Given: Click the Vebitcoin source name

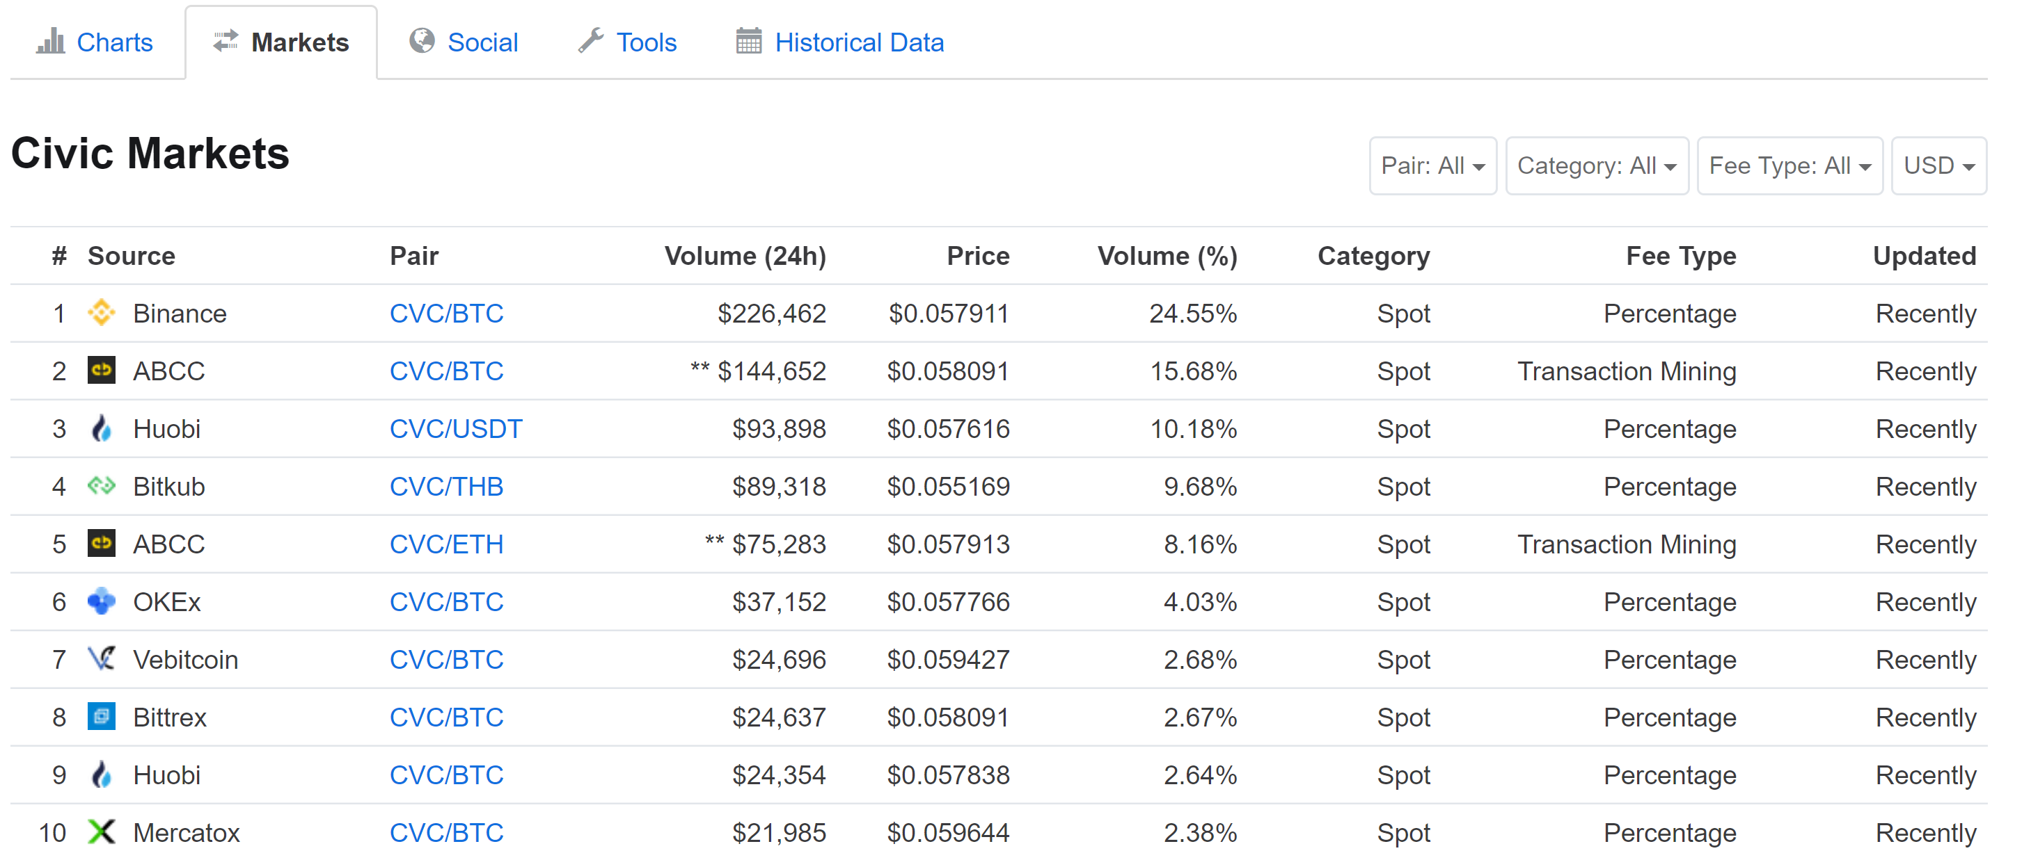Looking at the screenshot, I should pyautogui.click(x=185, y=659).
